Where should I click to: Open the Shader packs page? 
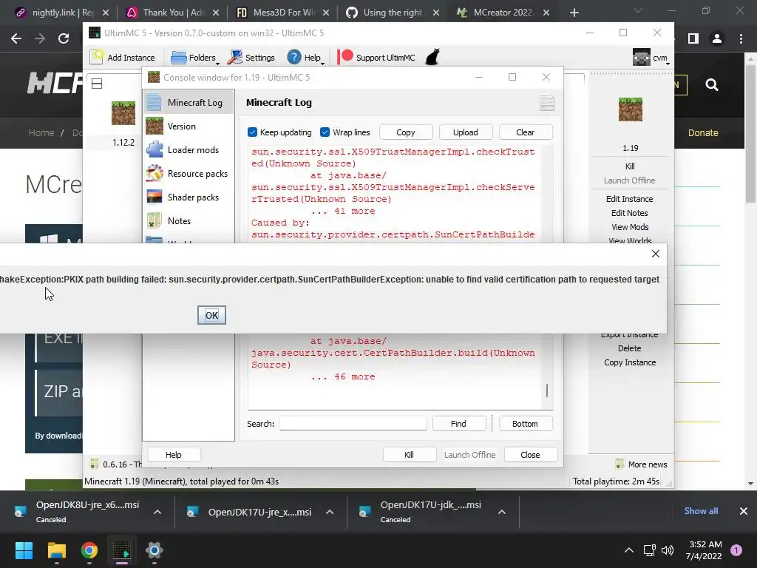tap(189, 197)
